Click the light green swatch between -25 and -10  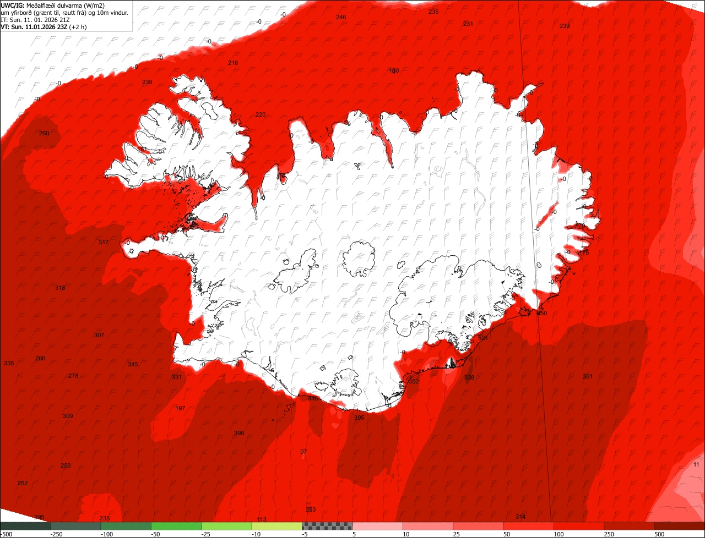tap(226, 526)
